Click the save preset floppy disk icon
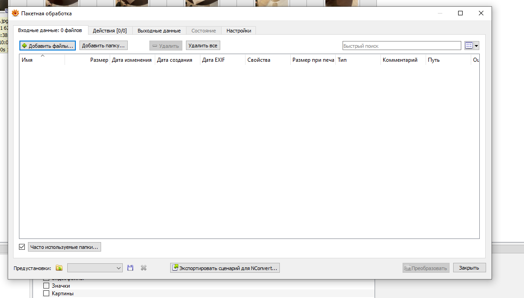The height and width of the screenshot is (298, 524). click(x=130, y=268)
